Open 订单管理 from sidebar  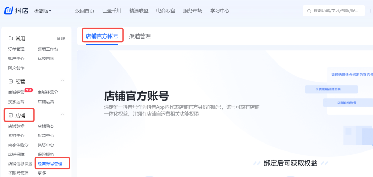[16, 49]
